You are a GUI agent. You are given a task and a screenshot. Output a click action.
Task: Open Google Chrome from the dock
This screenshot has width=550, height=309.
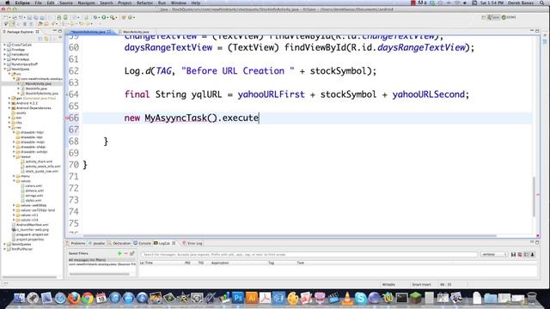point(88,298)
